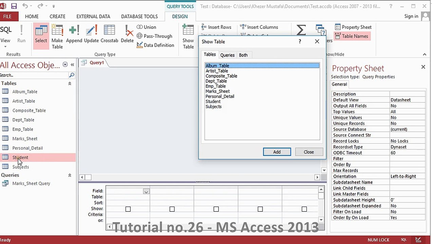
Task: Click Insert Columns in the ribbon
Action: [x=259, y=27]
